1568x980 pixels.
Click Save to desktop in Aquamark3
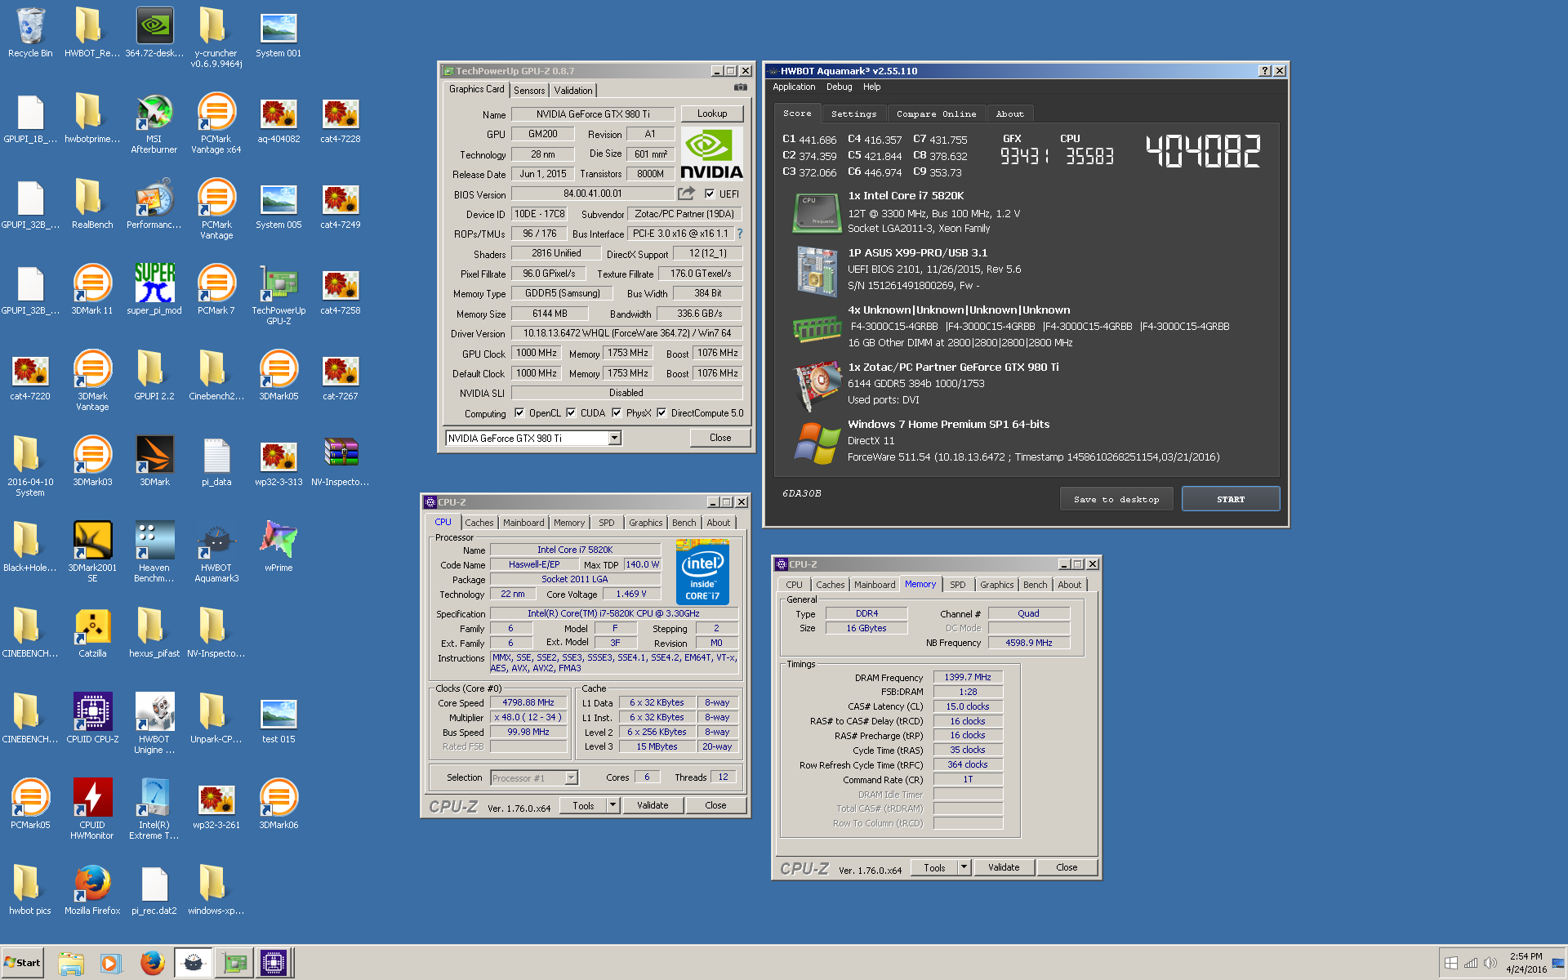1116,499
